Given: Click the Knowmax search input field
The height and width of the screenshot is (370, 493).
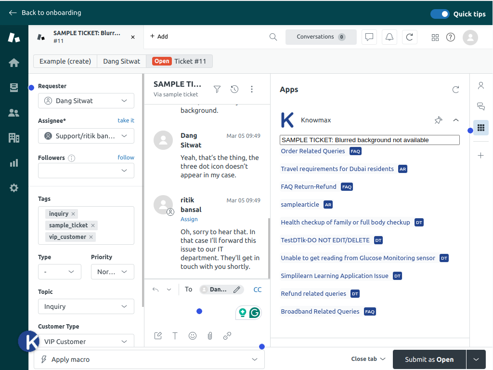Looking at the screenshot, I should click(x=369, y=140).
